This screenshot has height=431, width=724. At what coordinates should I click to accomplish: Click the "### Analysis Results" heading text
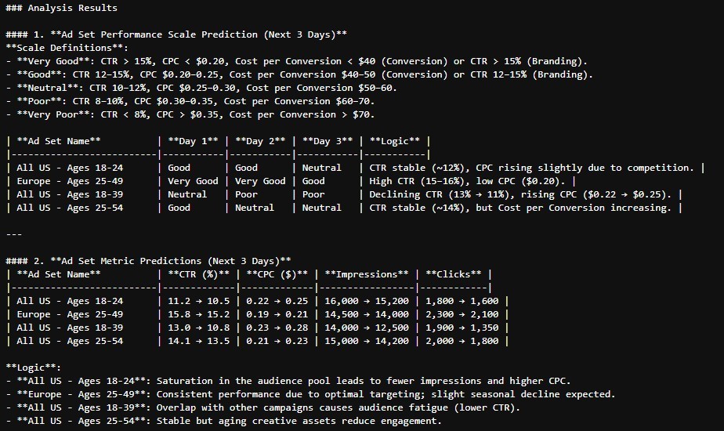point(61,8)
